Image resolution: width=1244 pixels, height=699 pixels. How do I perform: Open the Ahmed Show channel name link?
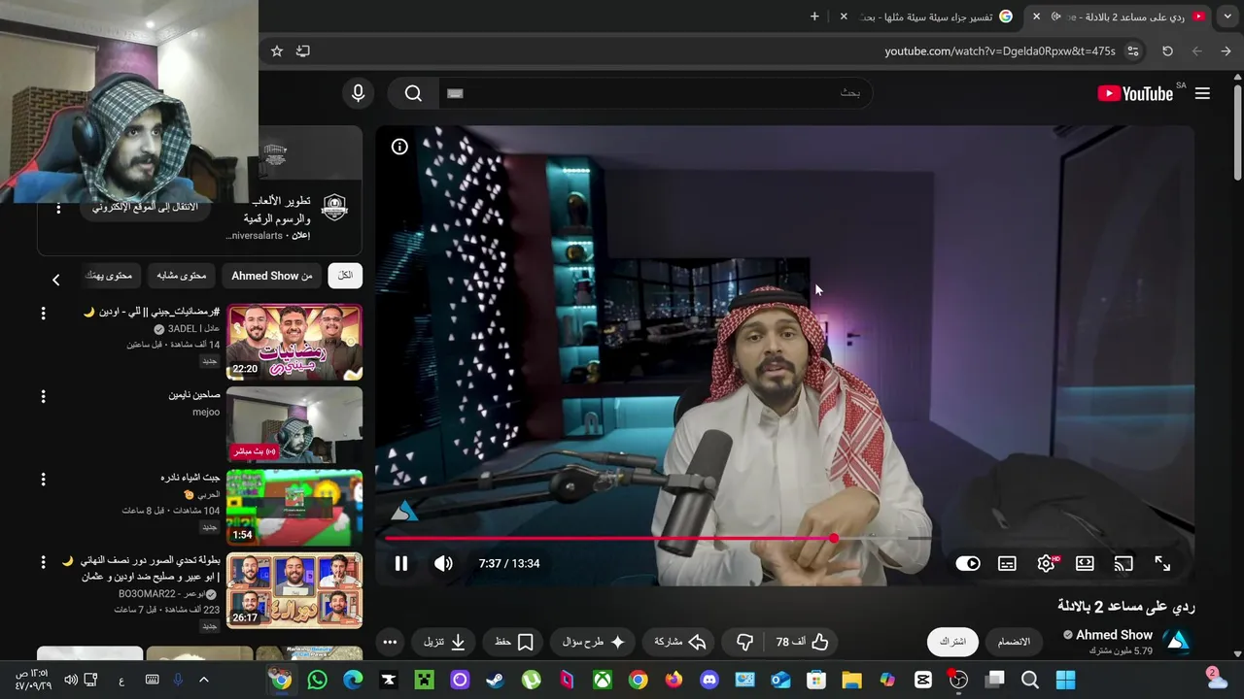coord(1114,635)
